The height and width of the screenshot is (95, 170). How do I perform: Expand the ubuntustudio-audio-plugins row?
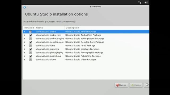pyautogui.click(x=24, y=39)
